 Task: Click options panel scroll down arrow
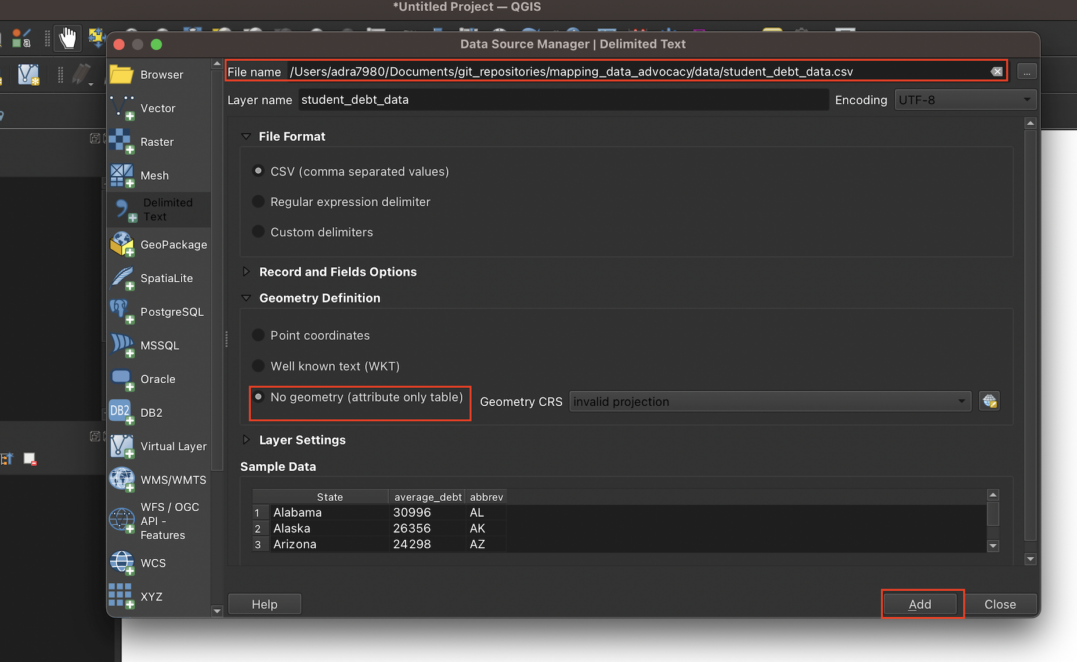pos(1031,559)
